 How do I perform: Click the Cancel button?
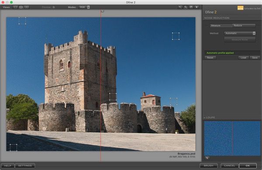pos(229,166)
